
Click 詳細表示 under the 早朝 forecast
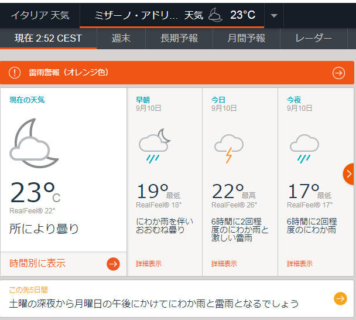149,264
